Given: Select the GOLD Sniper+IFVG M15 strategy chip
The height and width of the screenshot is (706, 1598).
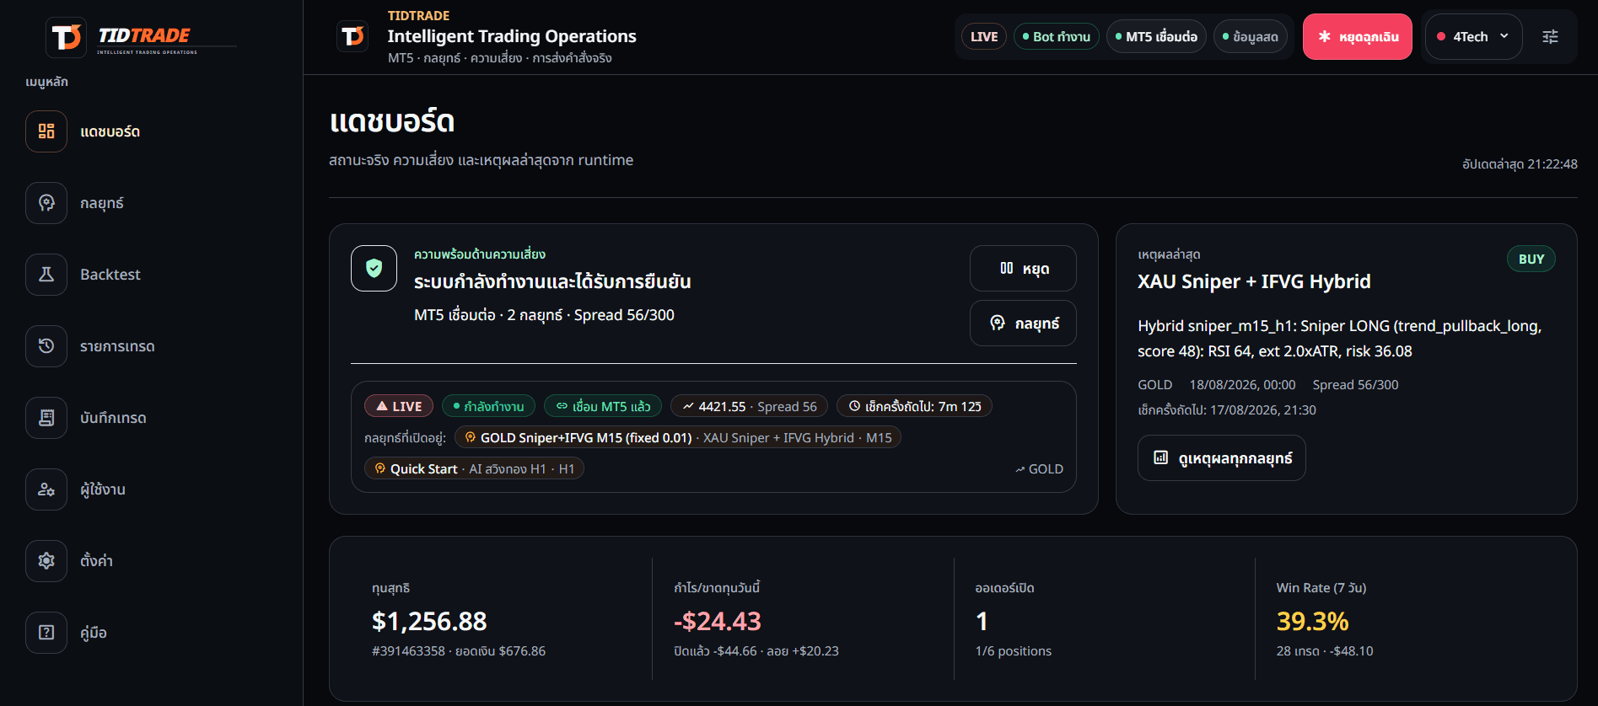Looking at the screenshot, I should (x=678, y=437).
